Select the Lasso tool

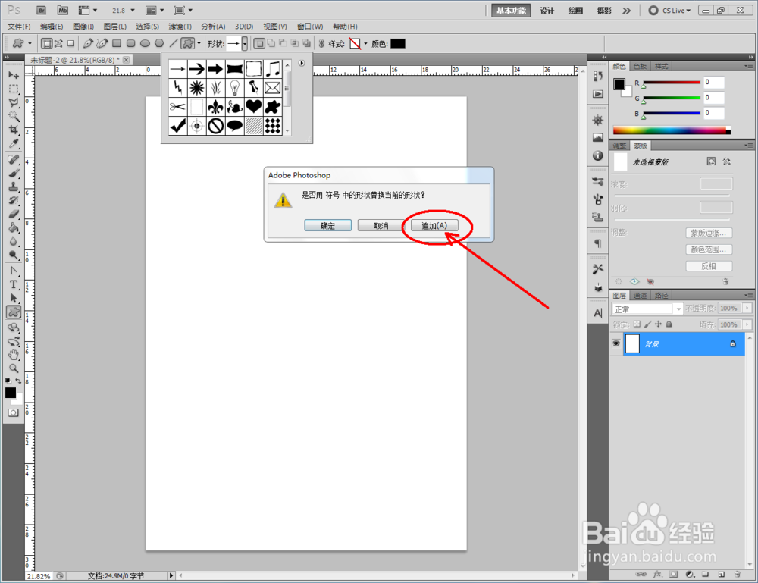(x=14, y=102)
